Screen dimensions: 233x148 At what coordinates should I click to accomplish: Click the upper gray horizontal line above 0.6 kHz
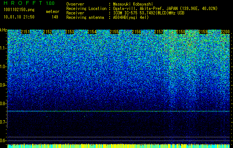[x=119, y=137]
